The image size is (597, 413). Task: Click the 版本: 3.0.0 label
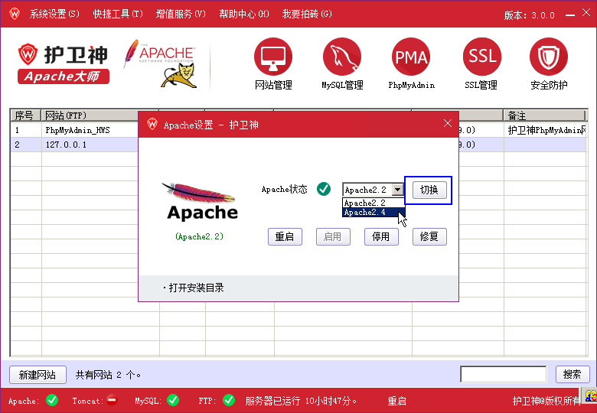(529, 15)
